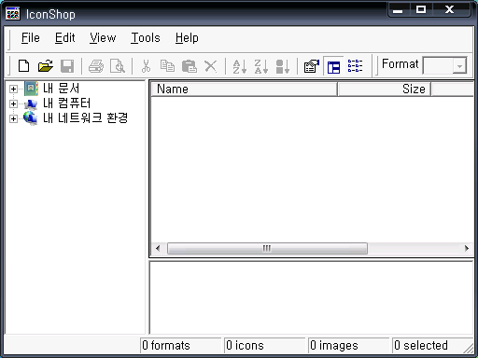Click the New document icon
478x358 pixels.
tap(23, 66)
